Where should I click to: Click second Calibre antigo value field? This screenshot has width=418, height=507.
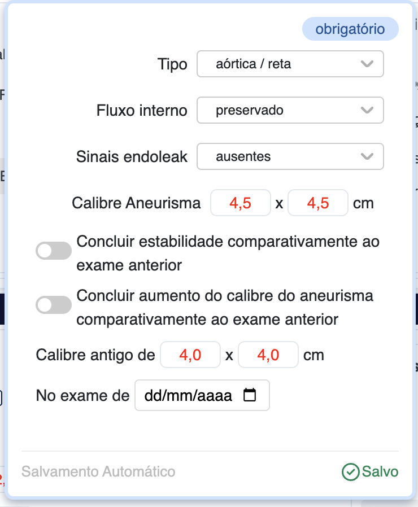coord(268,356)
